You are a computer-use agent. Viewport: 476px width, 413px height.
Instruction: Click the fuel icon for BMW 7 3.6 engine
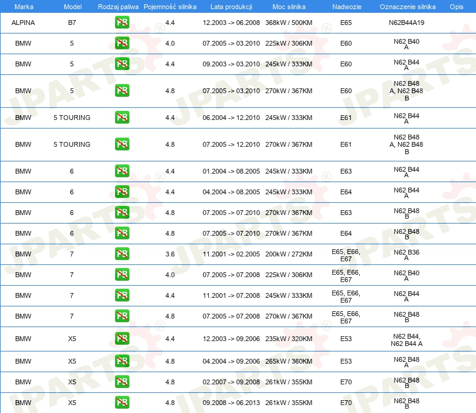[122, 254]
